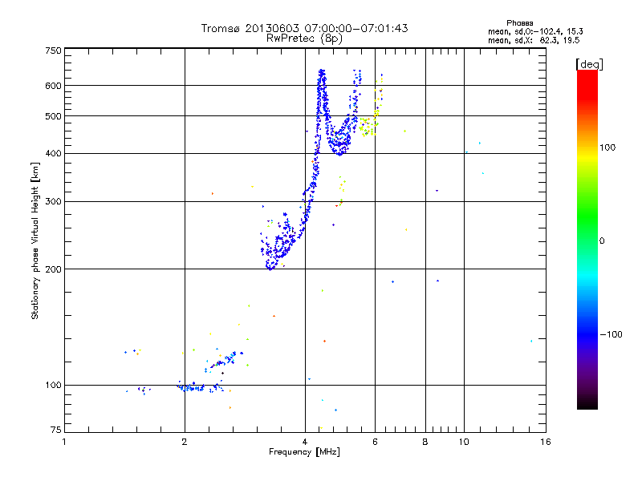Screen dimensions: 642x481
Task: Click the x-axis '16' tick label
Action: point(546,442)
